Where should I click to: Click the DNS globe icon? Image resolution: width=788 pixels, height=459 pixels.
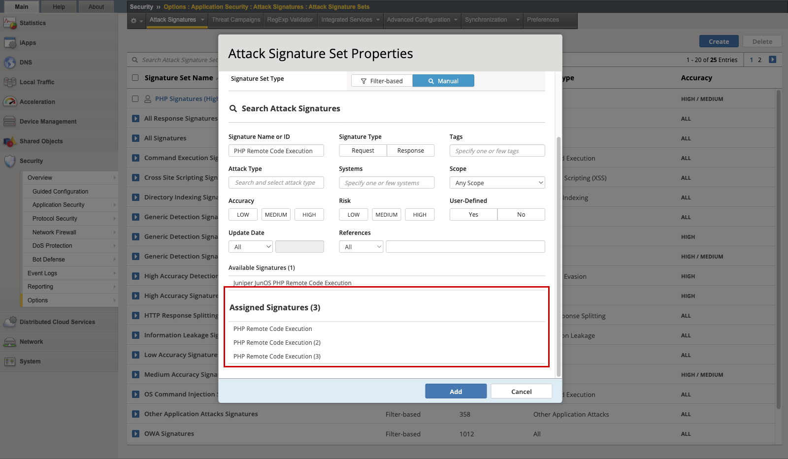click(x=10, y=63)
